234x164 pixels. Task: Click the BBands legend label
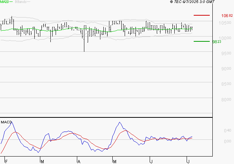coord(20,2)
